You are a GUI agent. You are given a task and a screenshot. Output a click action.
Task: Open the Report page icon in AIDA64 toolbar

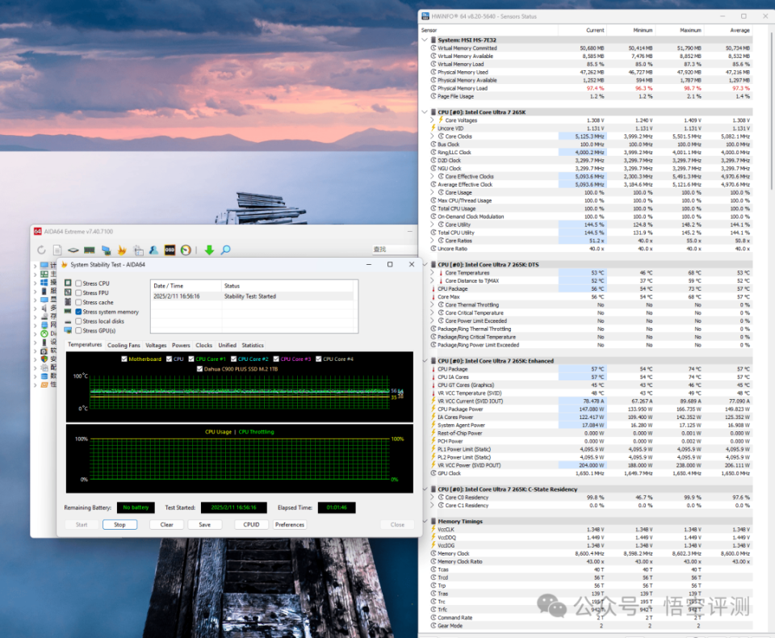[x=57, y=250]
